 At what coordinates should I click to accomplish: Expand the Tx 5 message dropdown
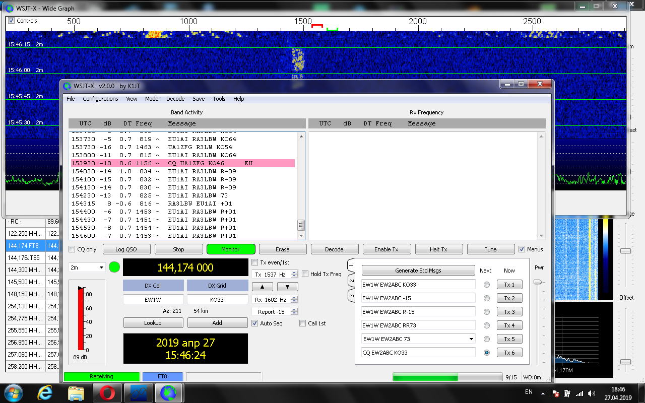tap(471, 339)
